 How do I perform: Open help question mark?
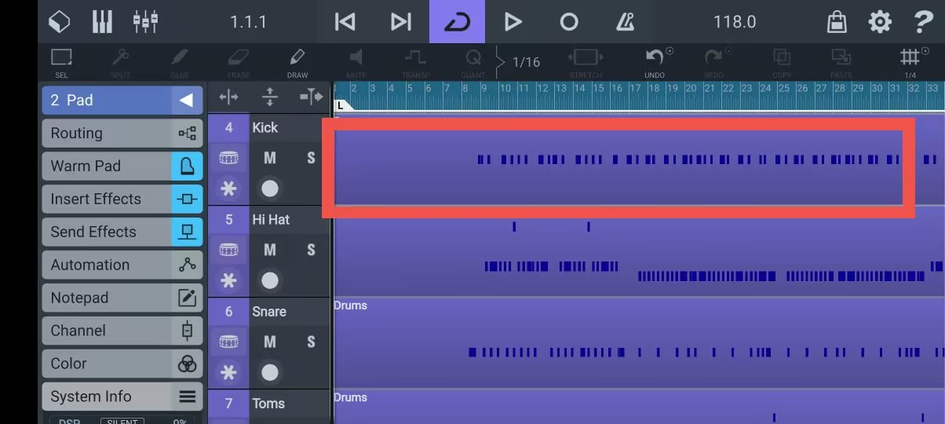923,22
